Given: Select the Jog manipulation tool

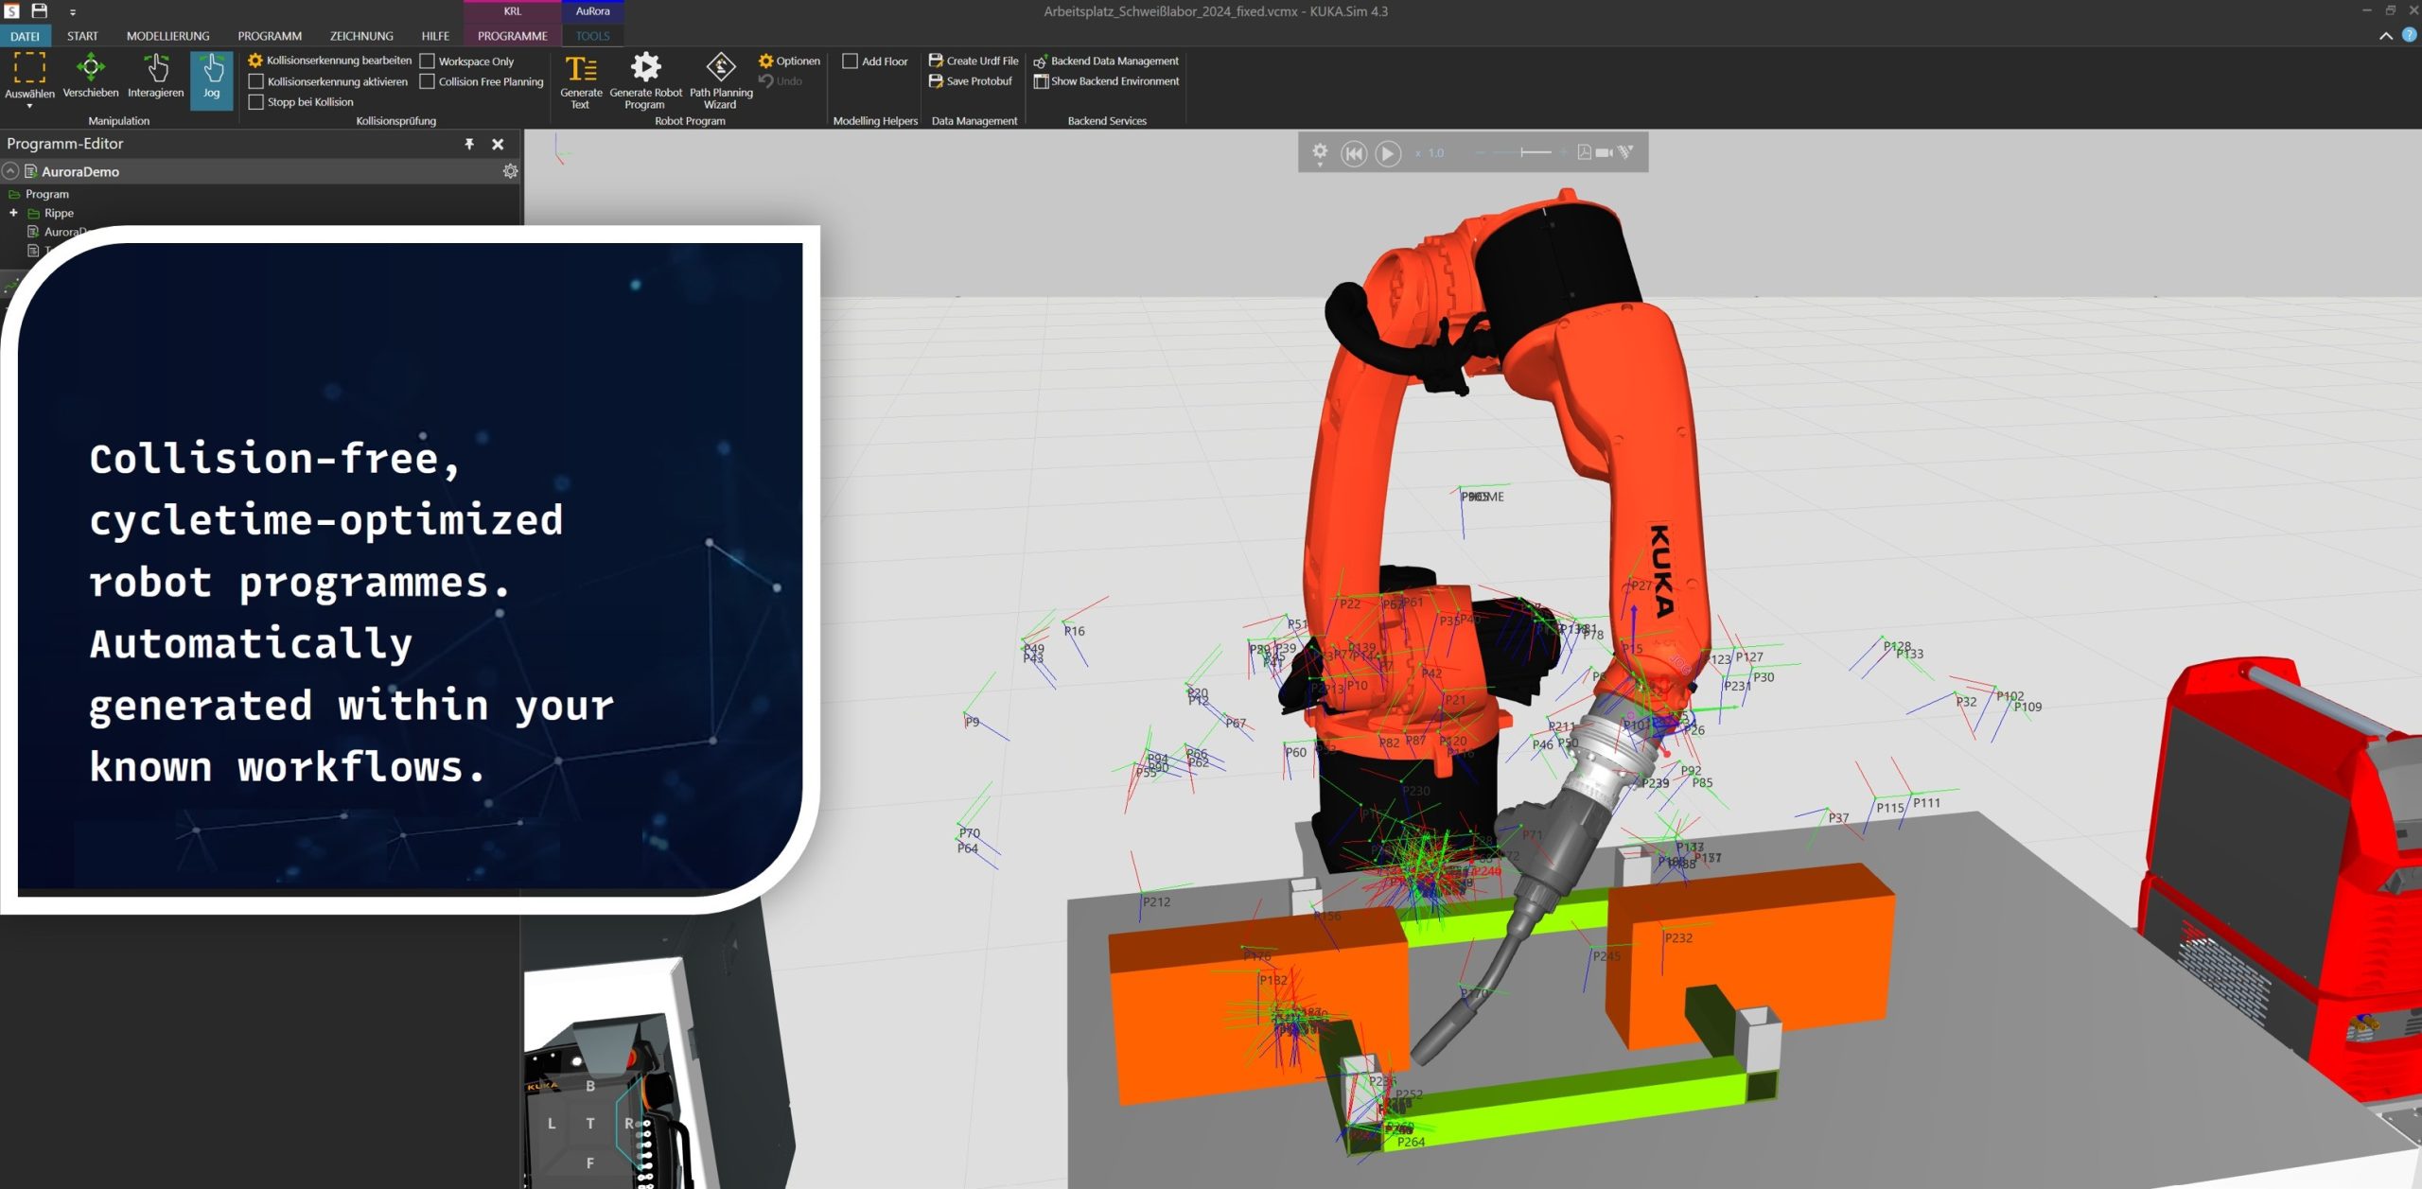Looking at the screenshot, I should [211, 78].
